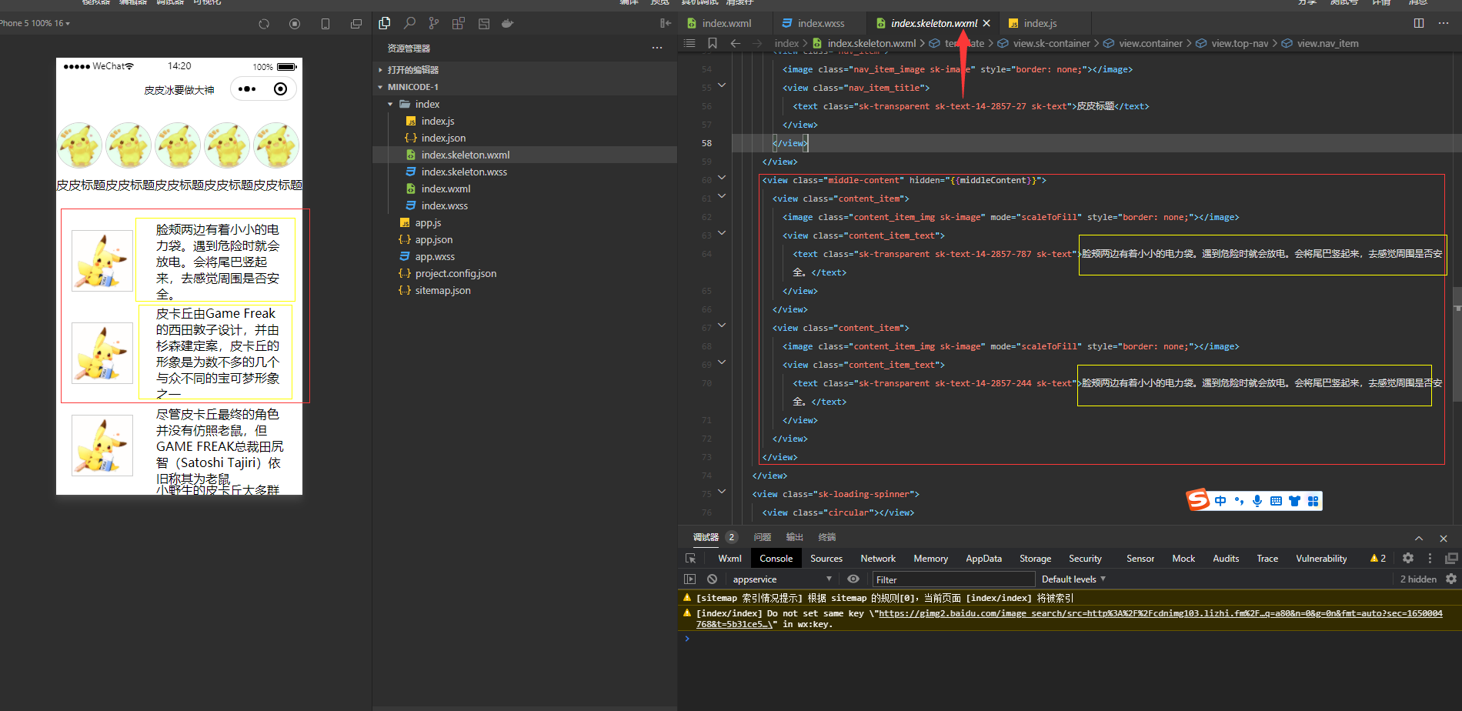Show the console sidebar panel icon
This screenshot has height=711, width=1462.
689,579
